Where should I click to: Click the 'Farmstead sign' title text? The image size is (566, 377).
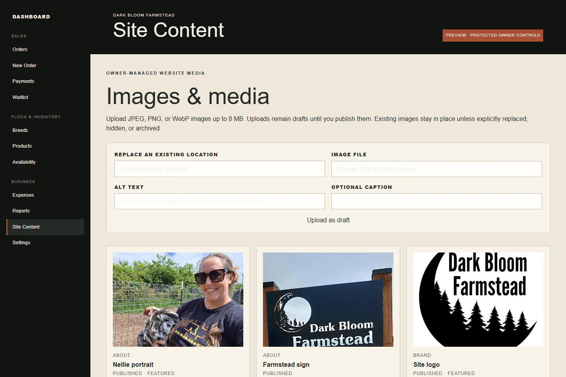tap(286, 364)
